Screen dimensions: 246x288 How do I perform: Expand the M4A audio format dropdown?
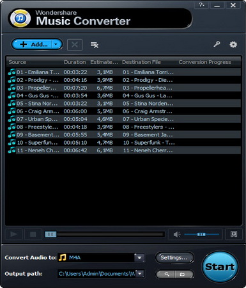139,258
